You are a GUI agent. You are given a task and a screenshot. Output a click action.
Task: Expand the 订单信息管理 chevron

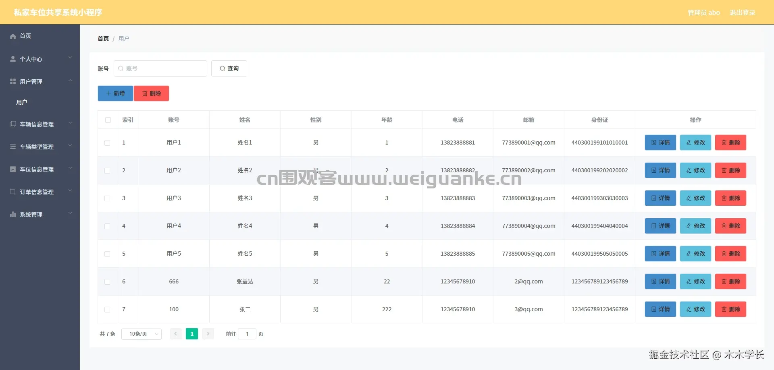[70, 191]
